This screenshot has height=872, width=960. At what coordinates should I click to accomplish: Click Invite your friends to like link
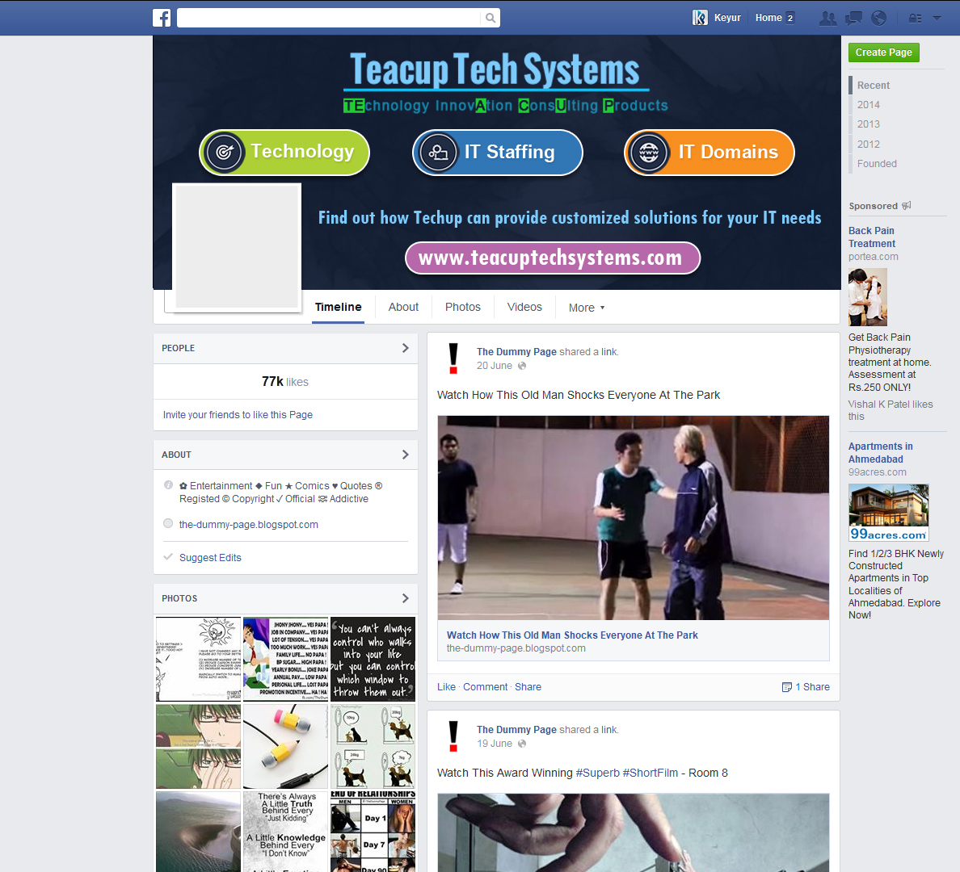(238, 415)
